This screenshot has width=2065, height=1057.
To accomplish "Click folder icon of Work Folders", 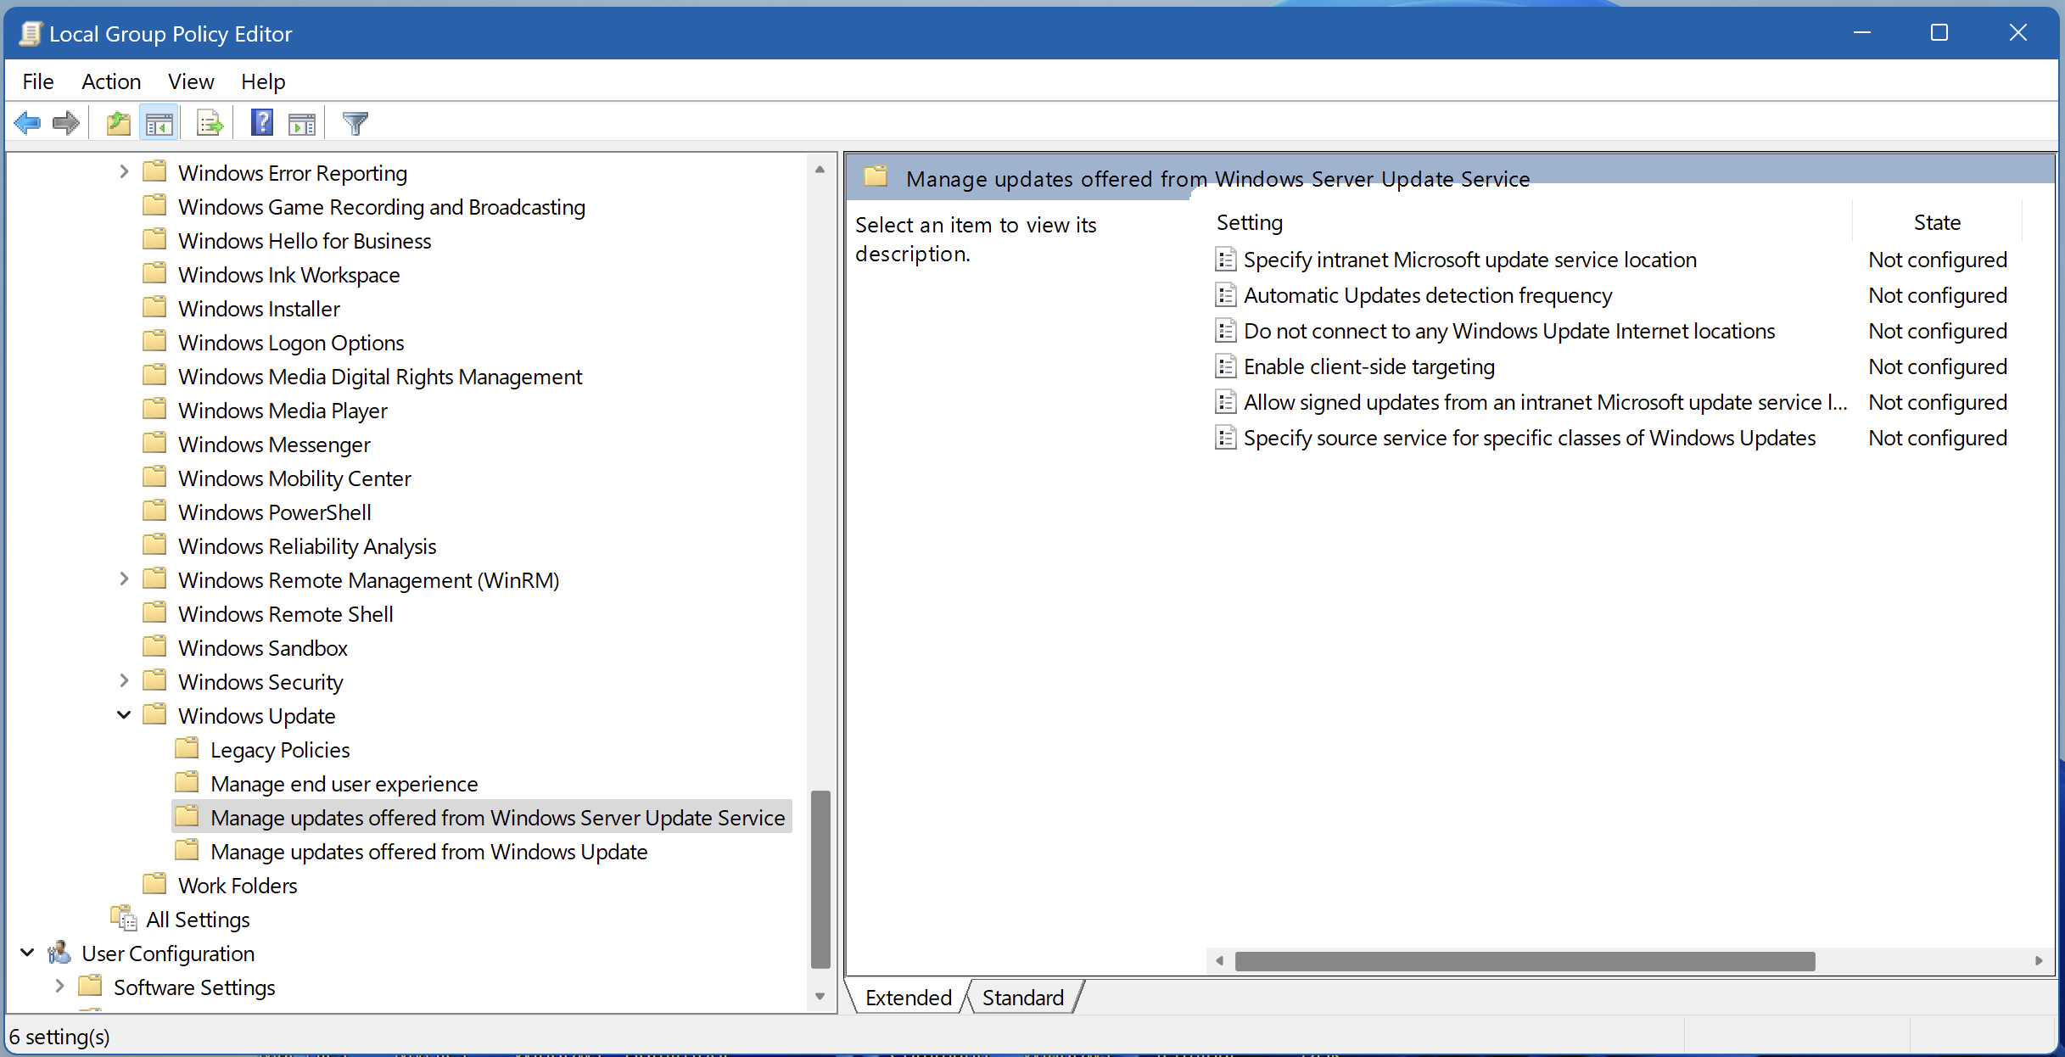I will tap(154, 885).
